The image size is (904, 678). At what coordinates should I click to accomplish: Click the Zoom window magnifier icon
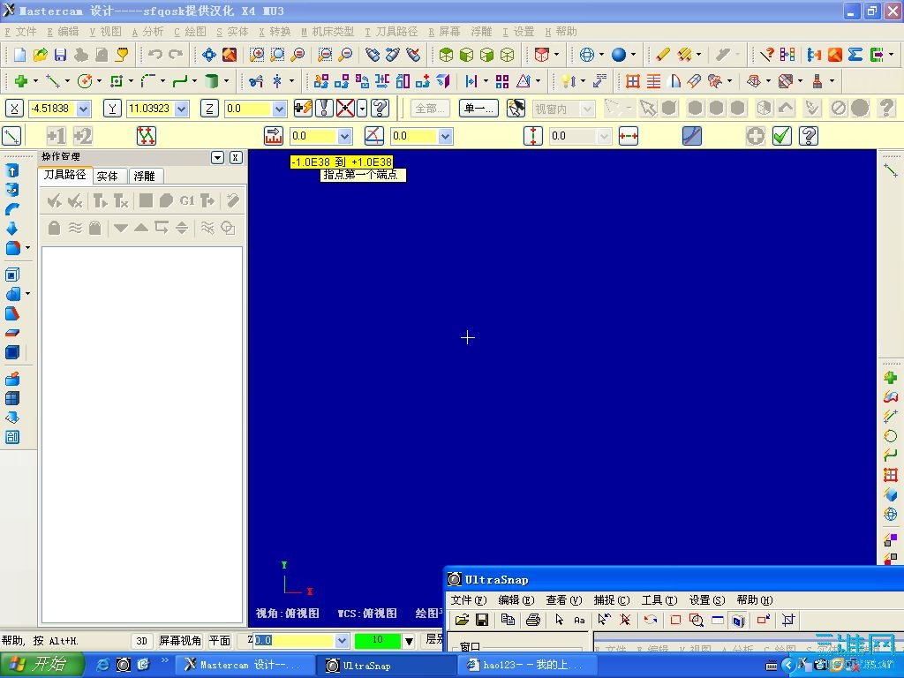[257, 55]
